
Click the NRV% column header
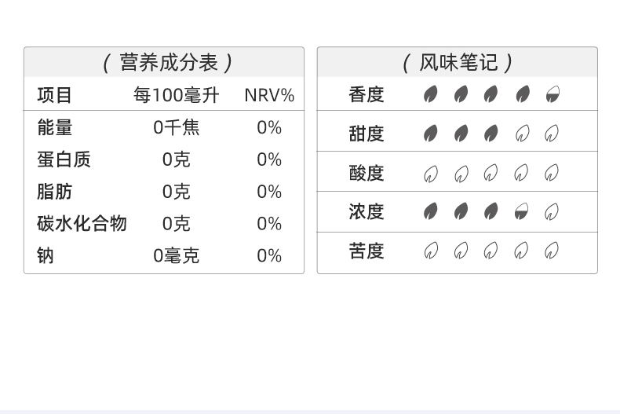269,96
